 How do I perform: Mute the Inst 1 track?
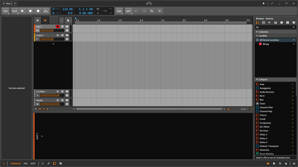(67, 27)
